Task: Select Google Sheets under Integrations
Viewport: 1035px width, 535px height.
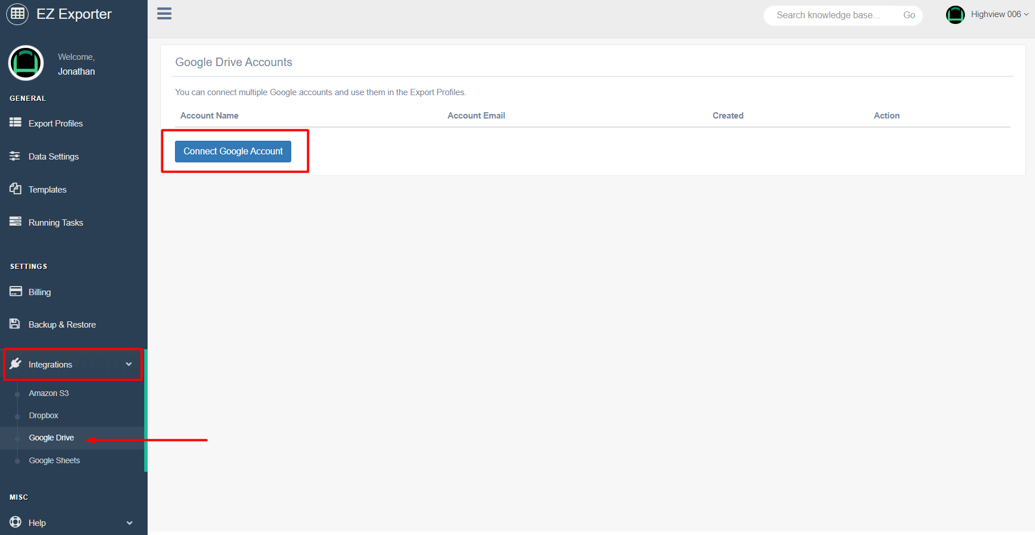Action: (54, 460)
